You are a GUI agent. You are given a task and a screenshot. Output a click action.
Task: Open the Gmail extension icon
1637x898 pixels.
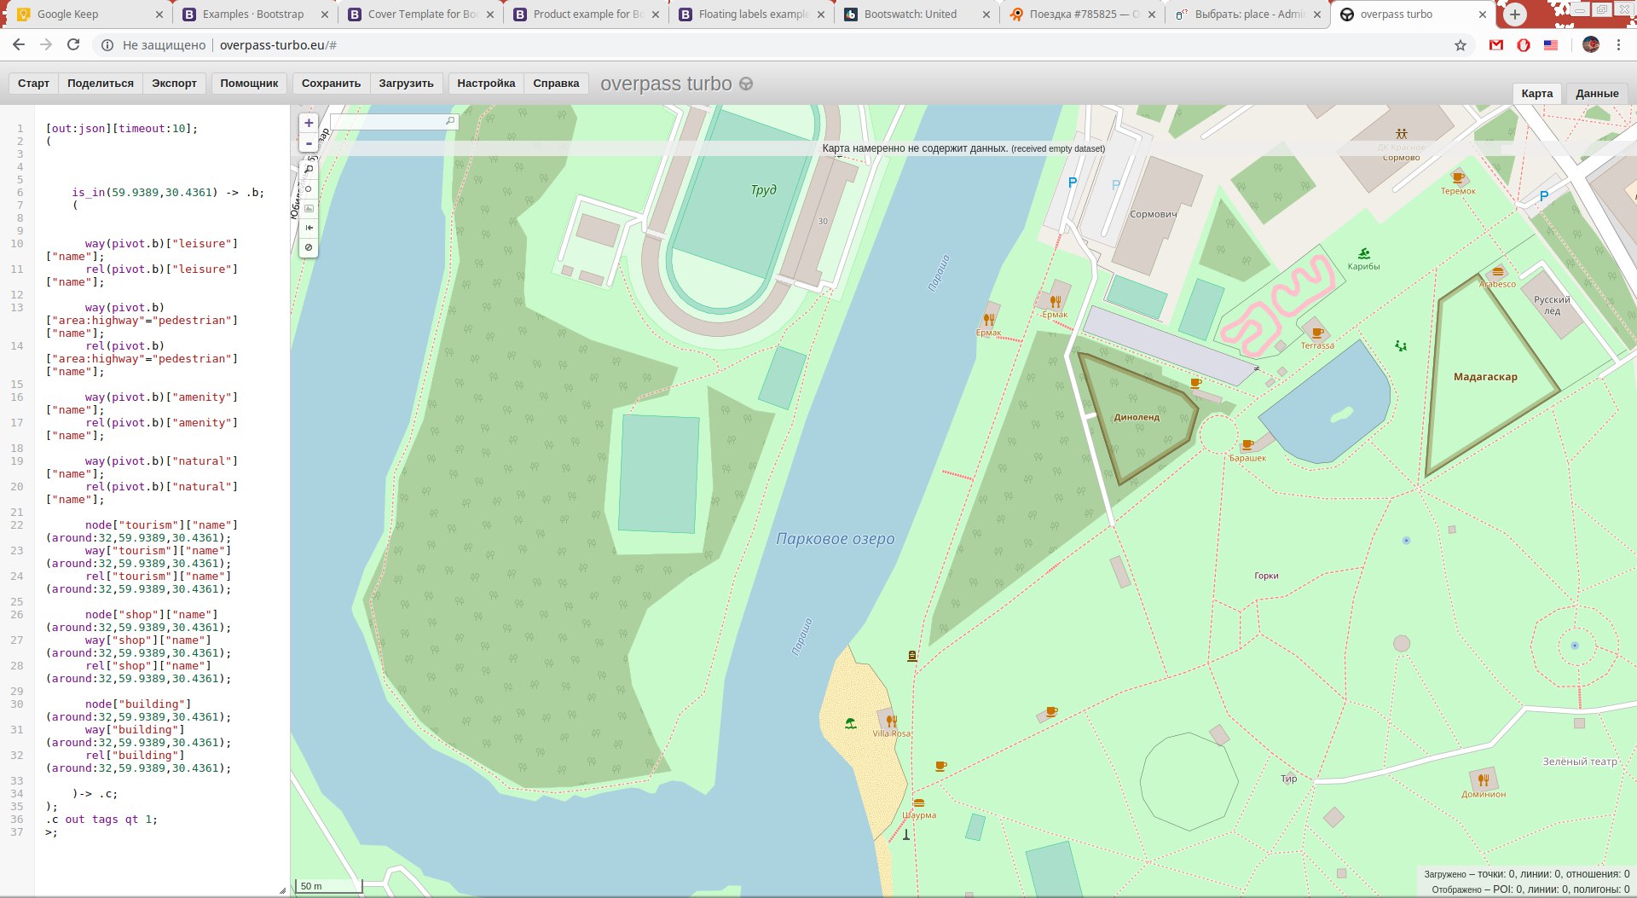pyautogui.click(x=1496, y=45)
